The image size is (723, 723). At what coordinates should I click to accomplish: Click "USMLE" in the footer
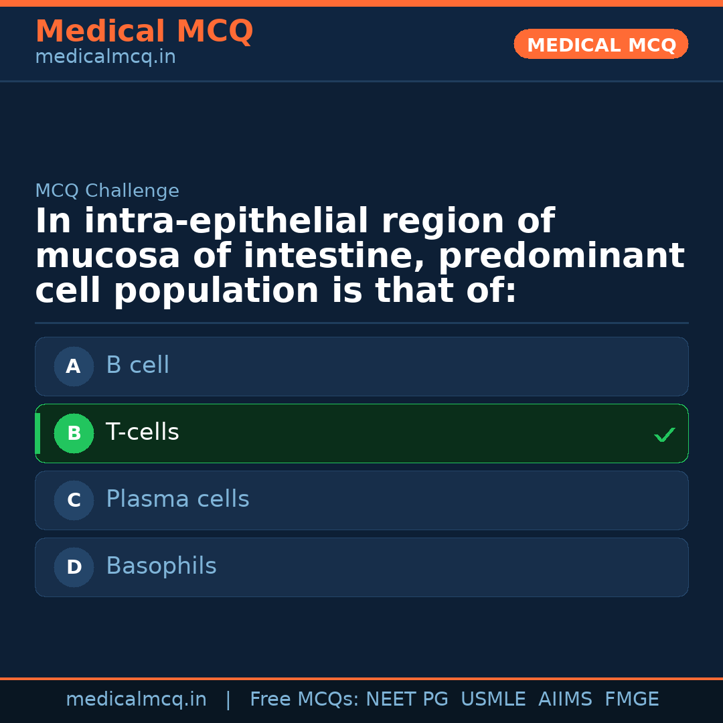click(493, 700)
